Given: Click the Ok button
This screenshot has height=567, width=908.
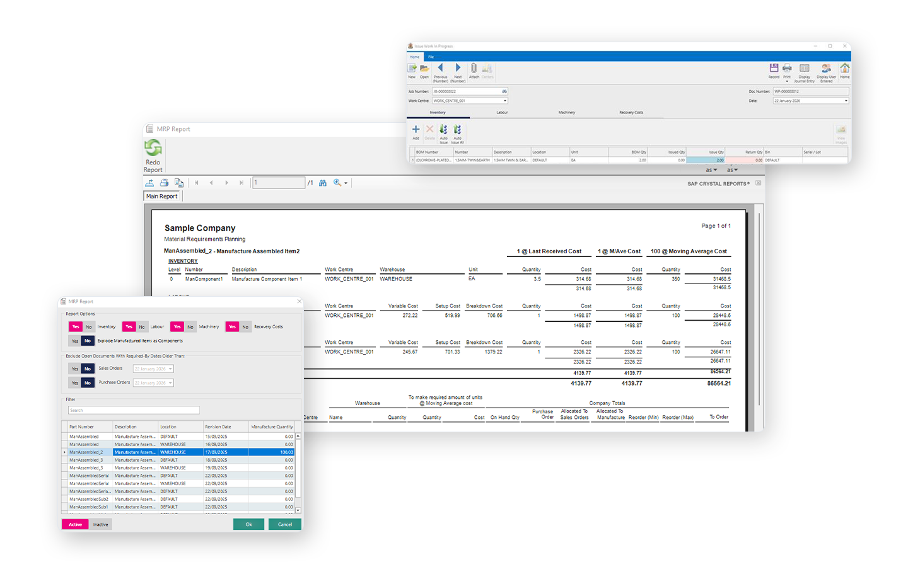Looking at the screenshot, I should 248,524.
